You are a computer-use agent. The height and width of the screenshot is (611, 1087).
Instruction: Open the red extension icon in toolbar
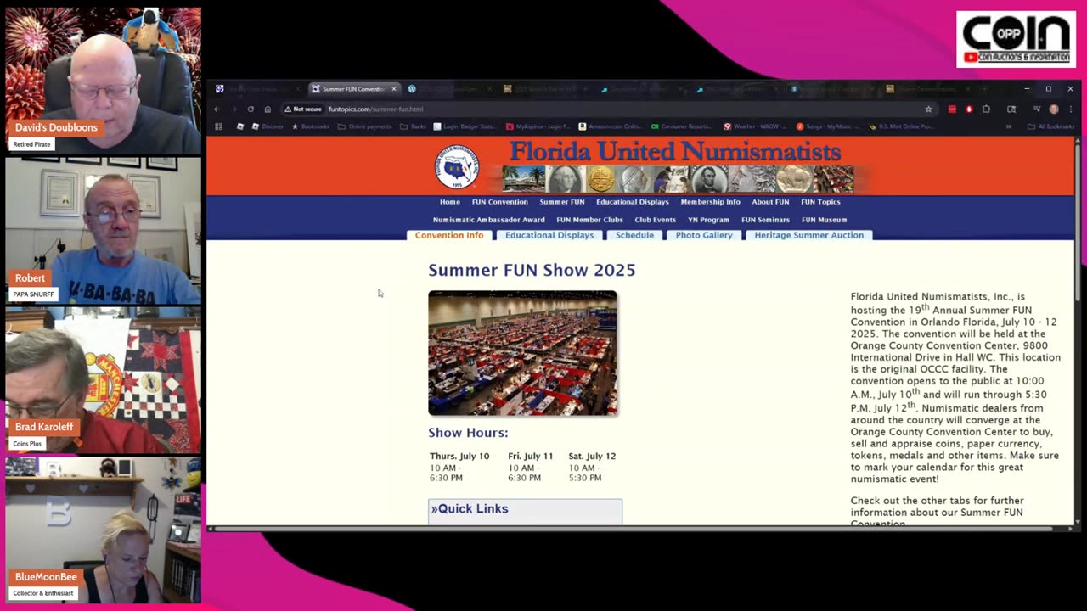point(952,109)
